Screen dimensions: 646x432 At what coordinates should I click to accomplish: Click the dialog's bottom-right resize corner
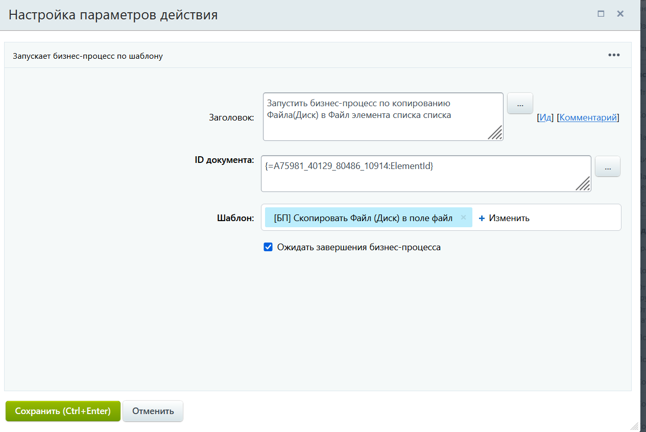634,426
